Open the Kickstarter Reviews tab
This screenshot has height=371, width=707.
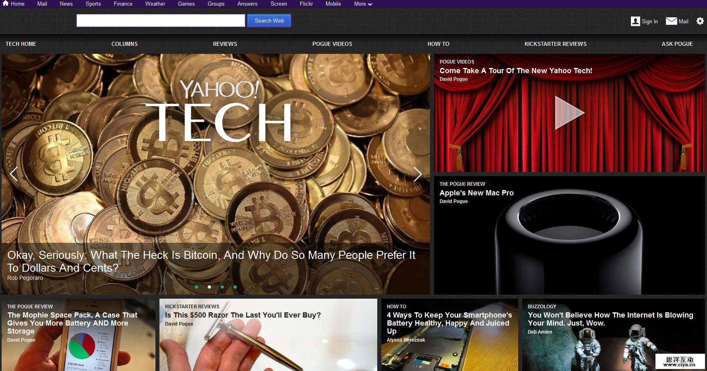(555, 44)
